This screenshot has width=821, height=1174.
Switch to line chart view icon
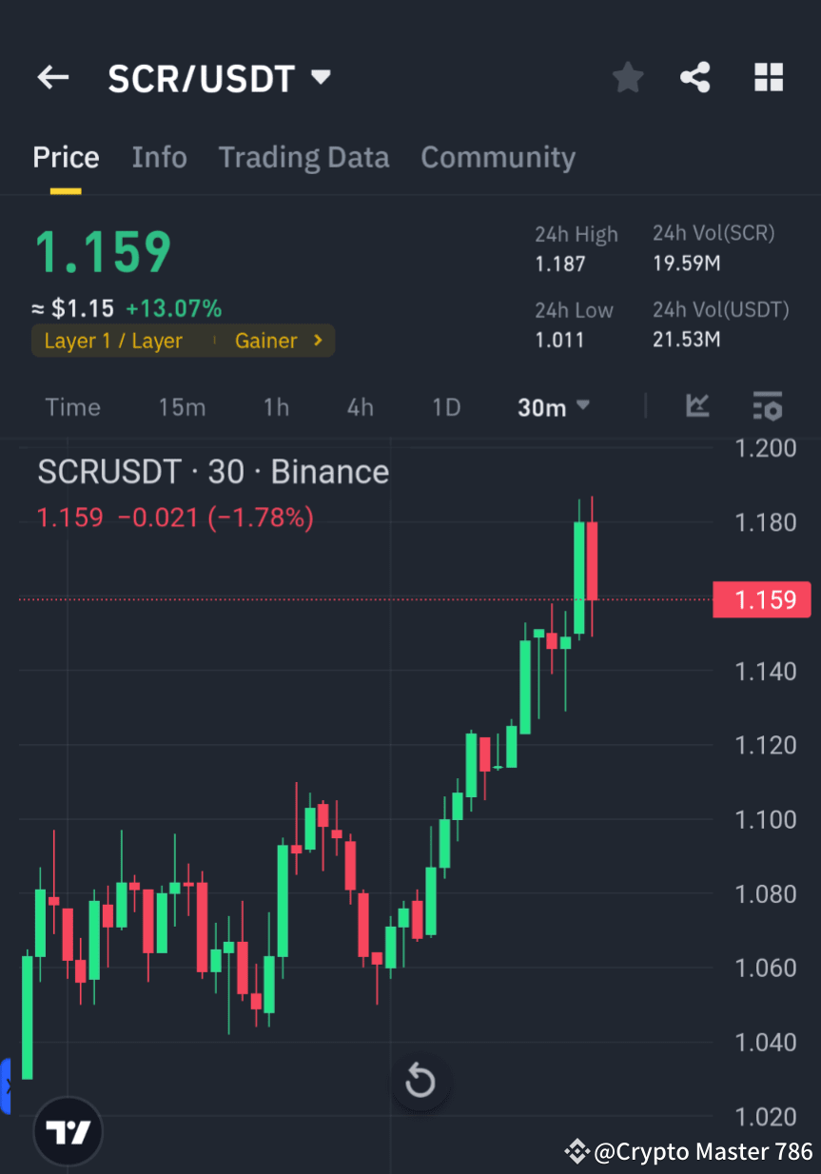tap(697, 406)
